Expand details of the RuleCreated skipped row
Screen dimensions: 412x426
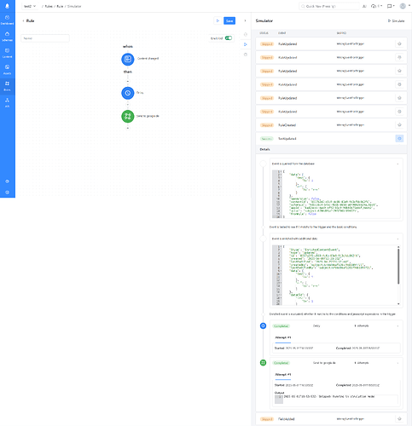(399, 125)
